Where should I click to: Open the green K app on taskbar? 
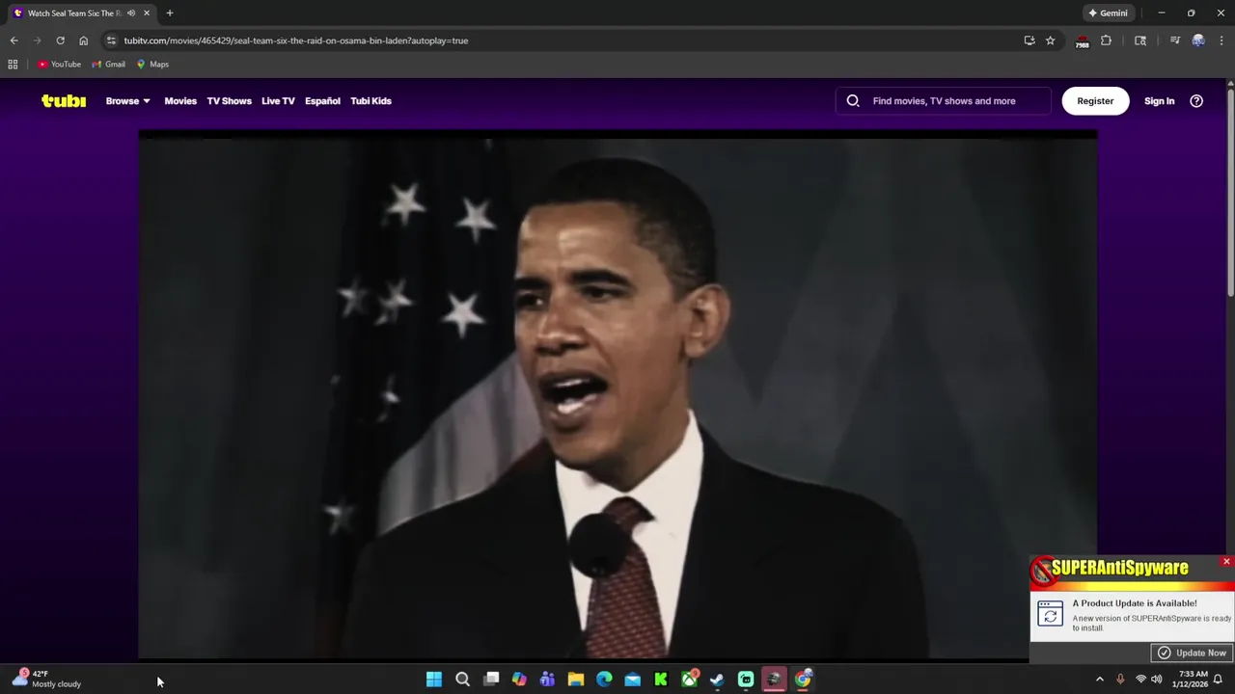661,680
